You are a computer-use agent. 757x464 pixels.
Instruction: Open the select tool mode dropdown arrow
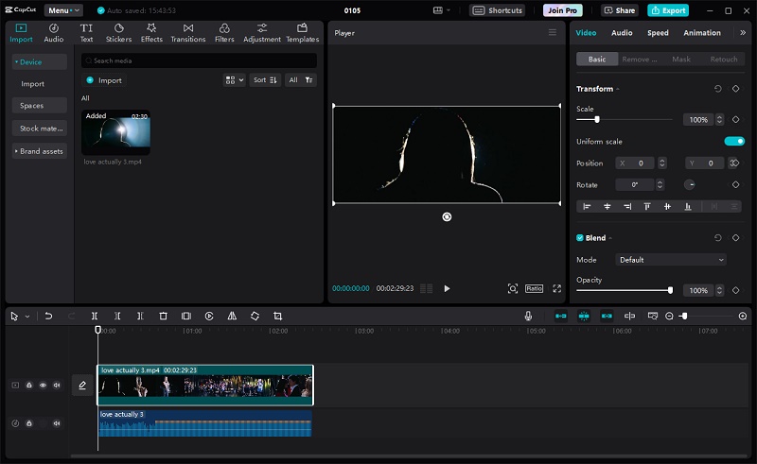27,317
